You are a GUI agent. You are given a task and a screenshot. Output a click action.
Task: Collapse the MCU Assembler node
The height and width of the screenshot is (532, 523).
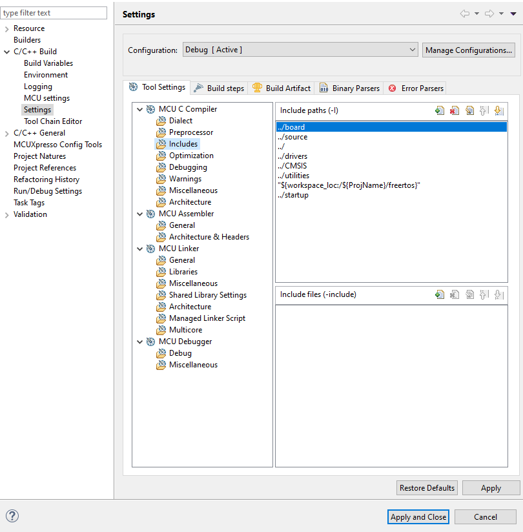click(x=139, y=214)
